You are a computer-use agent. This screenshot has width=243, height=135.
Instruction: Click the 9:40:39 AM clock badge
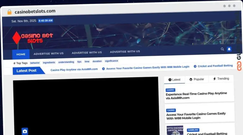click(x=46, y=20)
